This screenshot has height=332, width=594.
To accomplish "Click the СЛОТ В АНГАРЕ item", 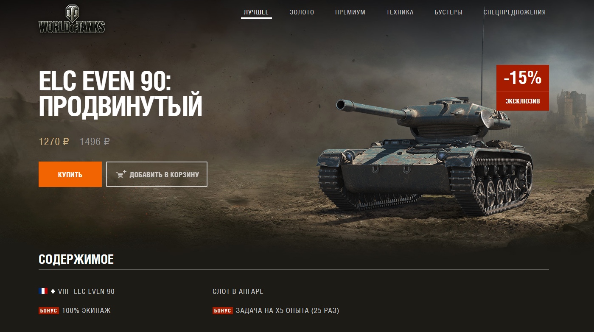I will click(x=238, y=291).
